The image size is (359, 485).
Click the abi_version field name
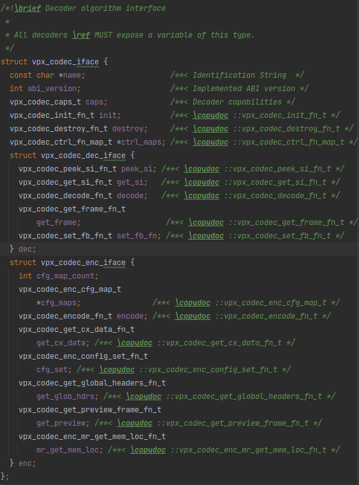pyautogui.click(x=52, y=89)
